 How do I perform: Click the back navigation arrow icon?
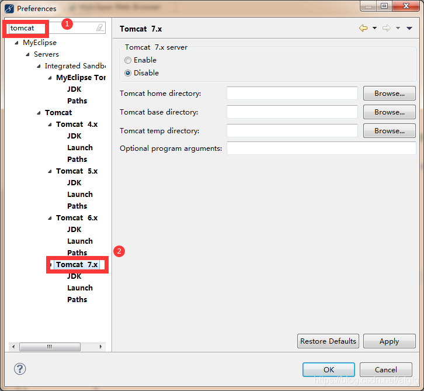coord(363,28)
